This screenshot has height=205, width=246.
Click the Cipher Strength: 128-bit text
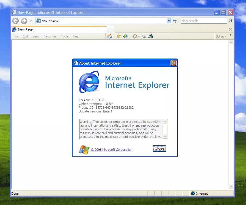click(x=96, y=104)
